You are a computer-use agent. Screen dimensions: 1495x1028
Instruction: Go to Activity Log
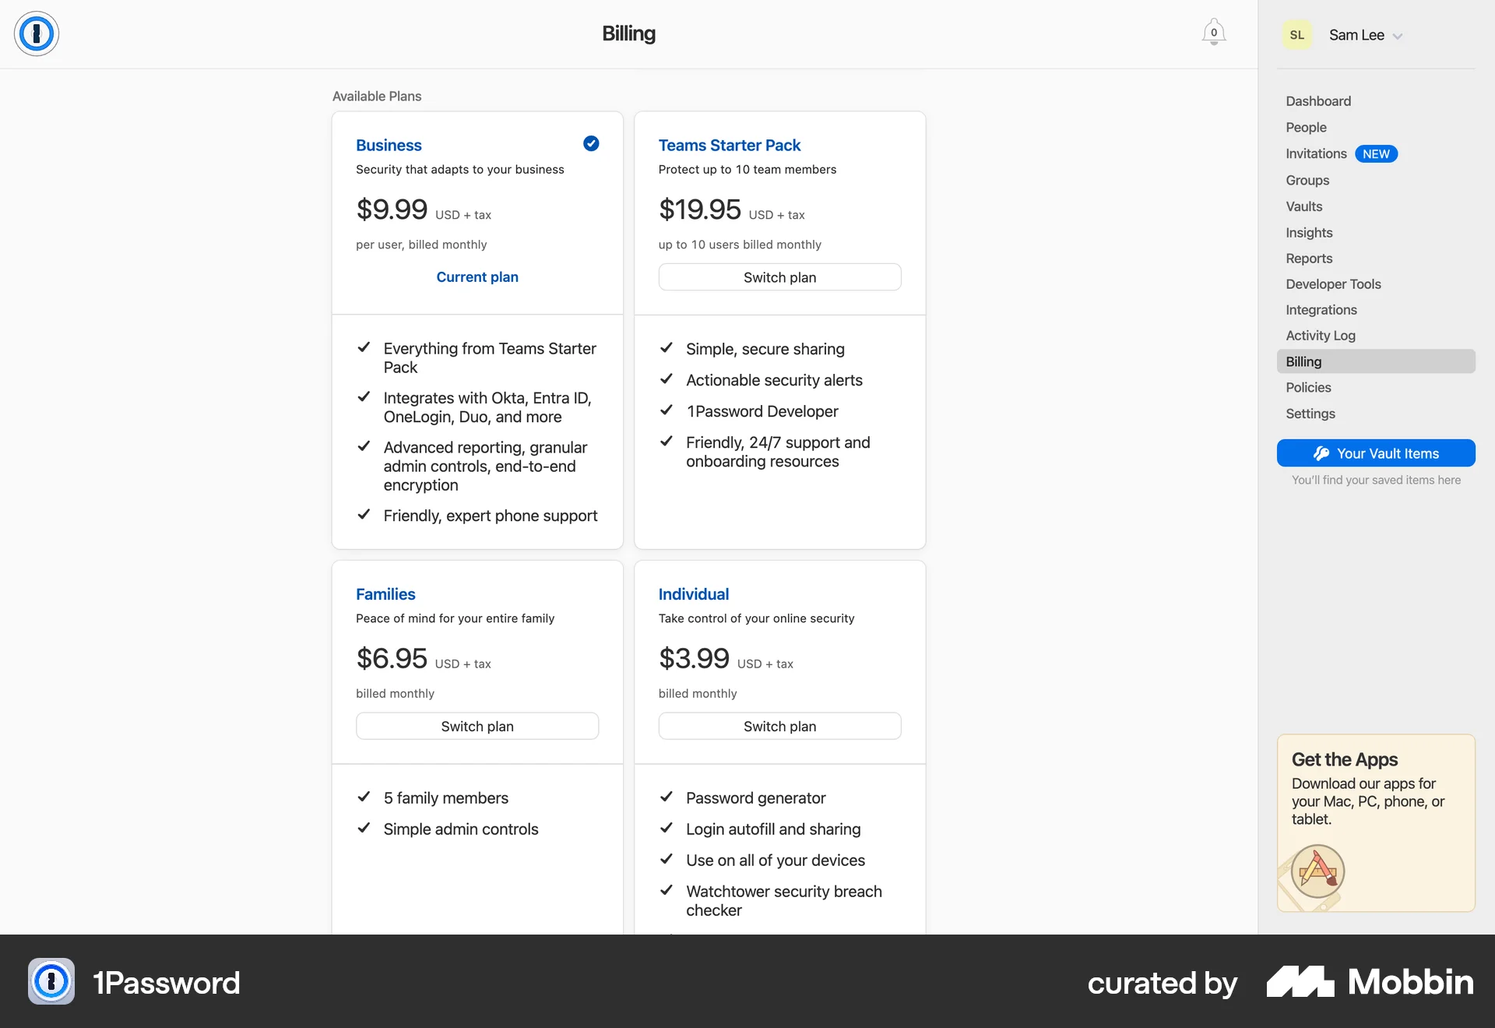tap(1321, 335)
